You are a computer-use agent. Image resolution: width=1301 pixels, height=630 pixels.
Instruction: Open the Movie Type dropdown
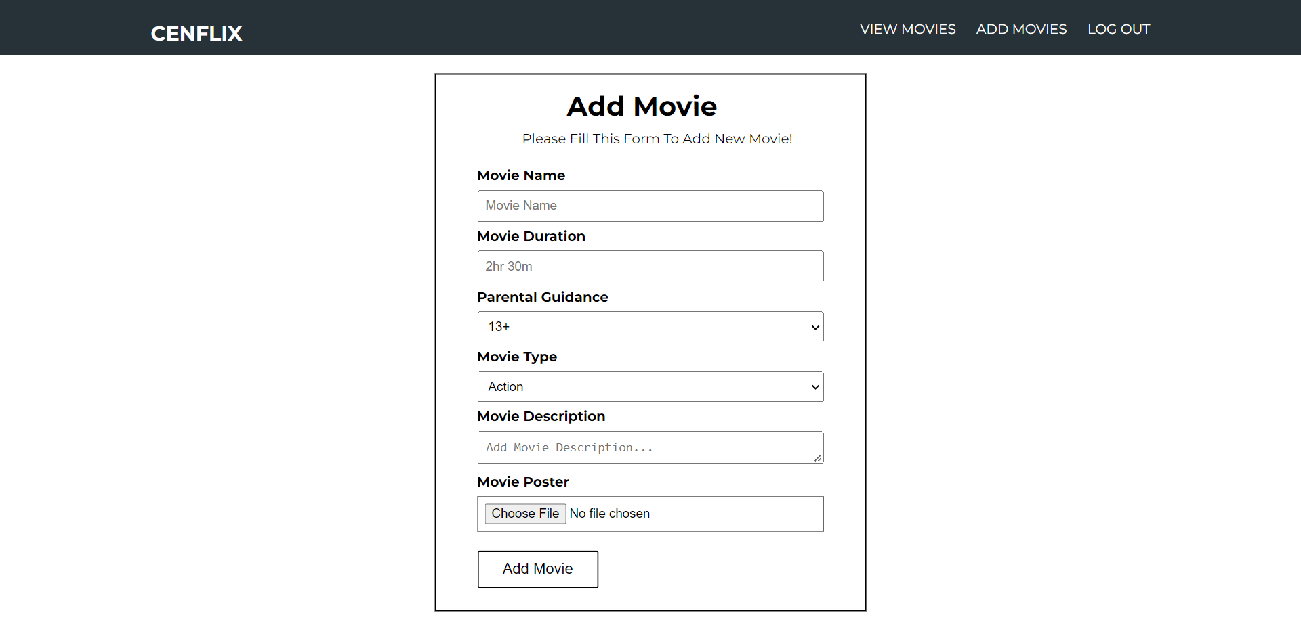(650, 386)
